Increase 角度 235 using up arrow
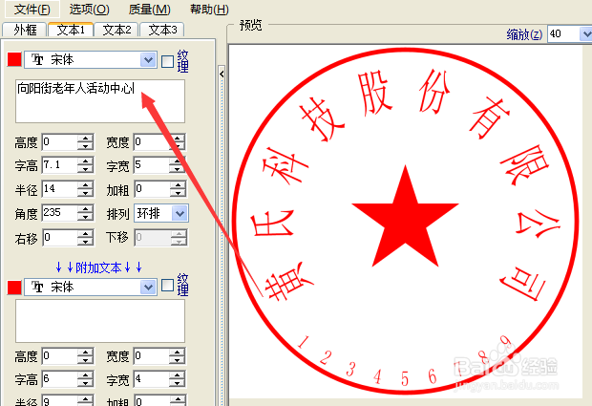This screenshot has height=406, width=592. point(86,209)
